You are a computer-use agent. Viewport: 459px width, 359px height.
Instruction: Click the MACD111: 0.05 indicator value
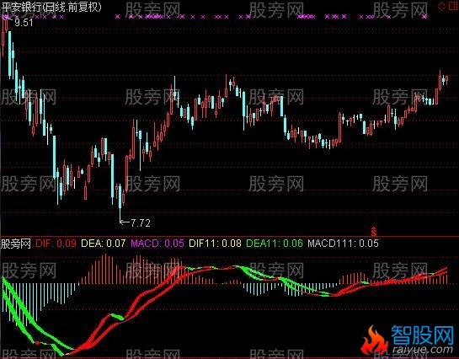[x=343, y=244]
